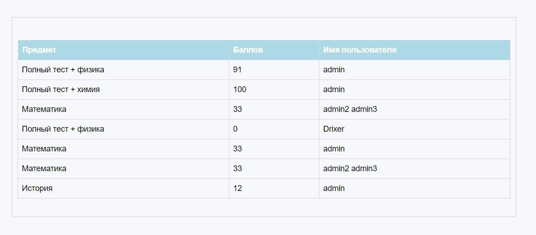Select the score cell showing 91
Image resolution: width=536 pixels, height=235 pixels.
274,70
